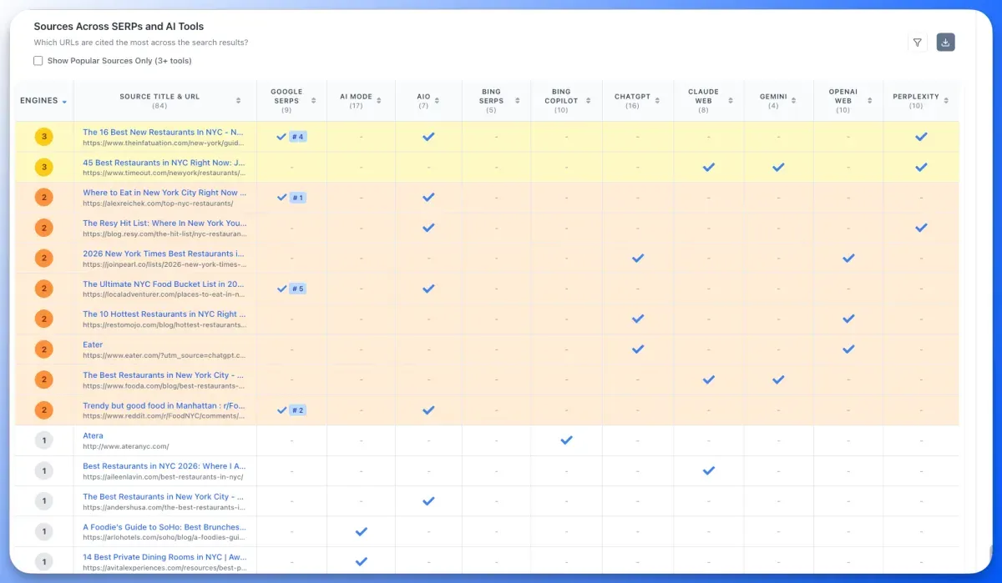This screenshot has height=583, width=1002.
Task: Click Bing Copilot checkmark in Atera row
Action: tap(566, 440)
